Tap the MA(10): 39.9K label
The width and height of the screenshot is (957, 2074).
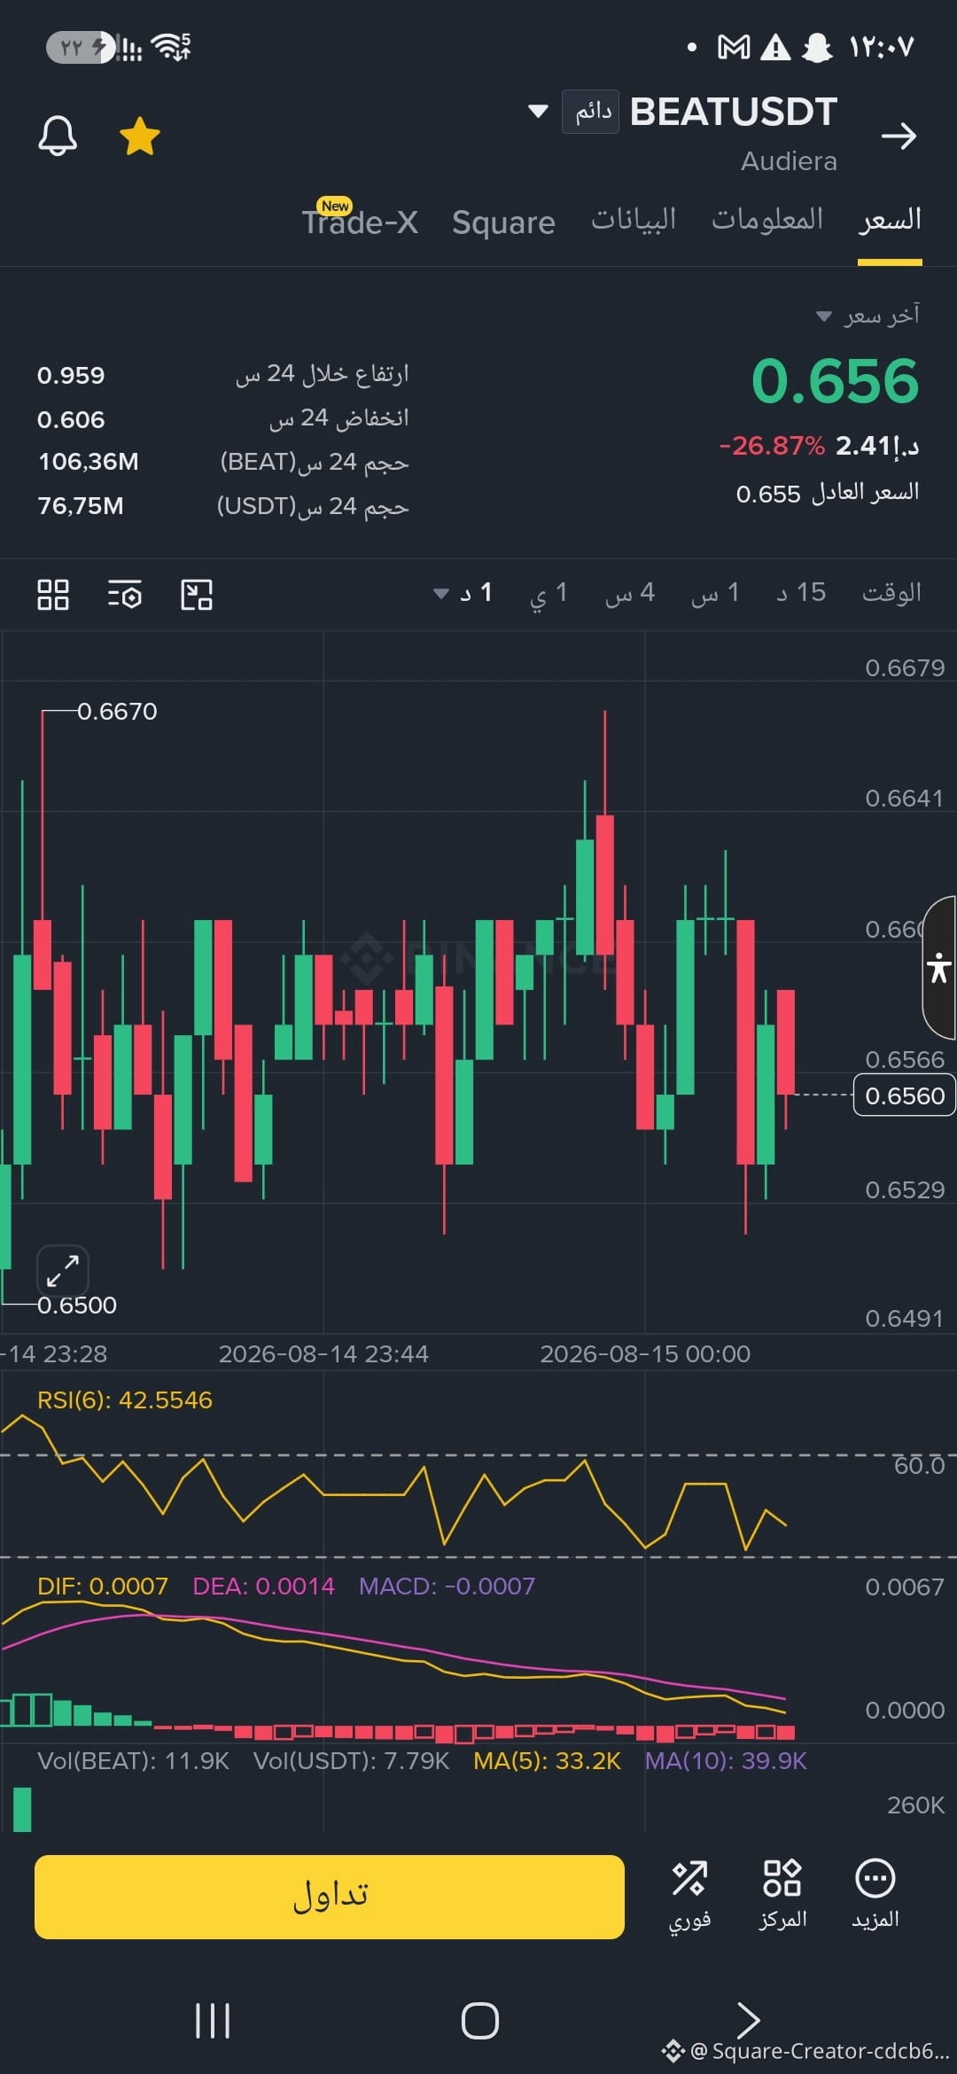726,1761
